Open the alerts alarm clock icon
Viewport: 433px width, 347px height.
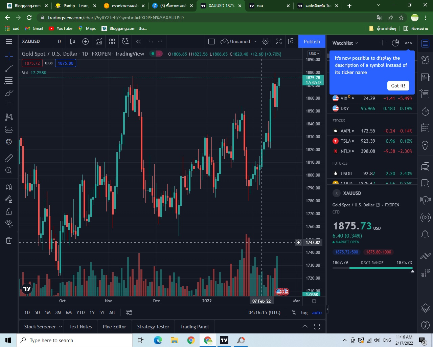coord(425,60)
